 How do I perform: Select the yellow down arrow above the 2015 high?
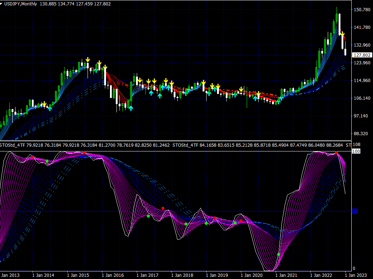[88, 60]
